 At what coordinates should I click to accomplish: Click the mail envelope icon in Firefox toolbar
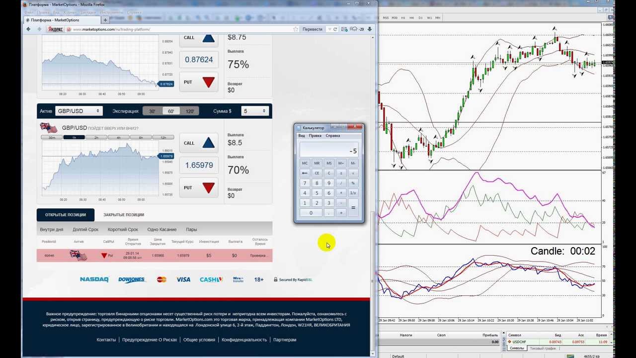(x=344, y=29)
